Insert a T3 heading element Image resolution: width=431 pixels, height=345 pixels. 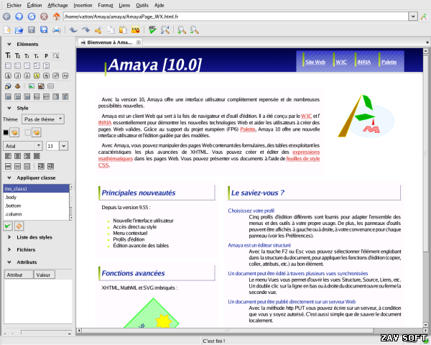click(x=27, y=56)
